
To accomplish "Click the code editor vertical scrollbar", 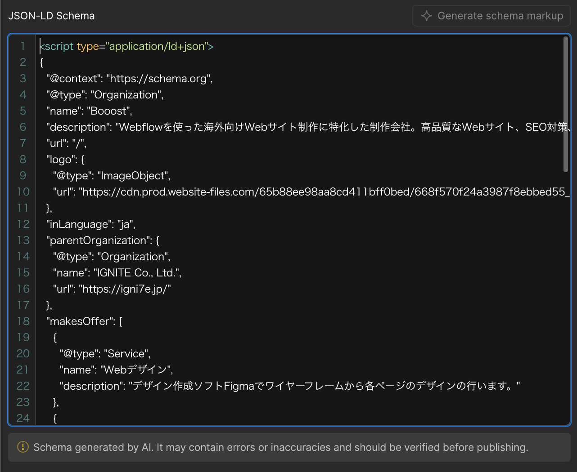I will point(566,104).
